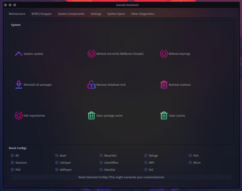242x191 pixels.
Task: Run System update via its label
Action: coord(33,54)
